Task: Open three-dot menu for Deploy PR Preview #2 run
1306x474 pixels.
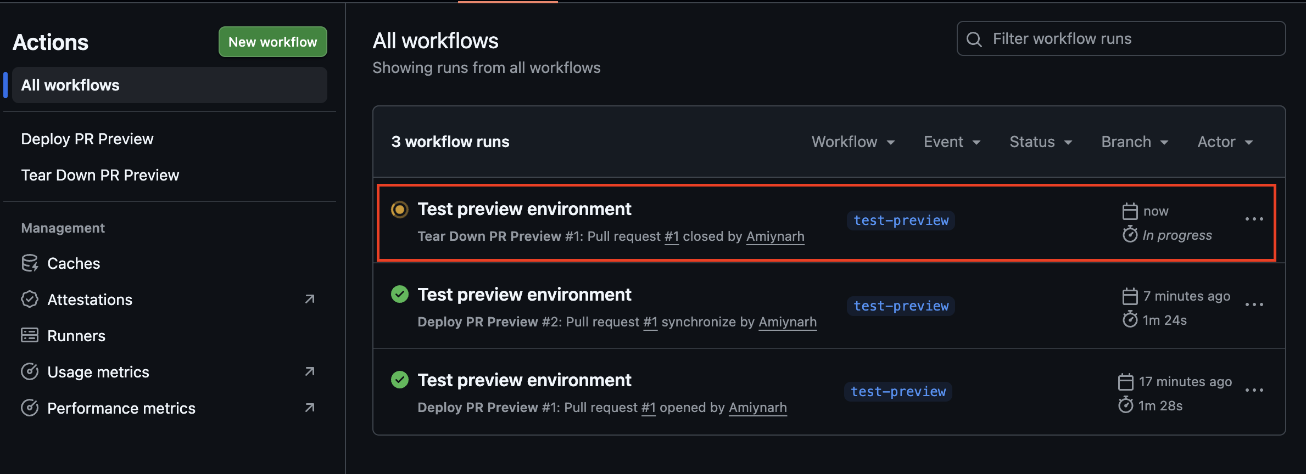Action: 1254,304
